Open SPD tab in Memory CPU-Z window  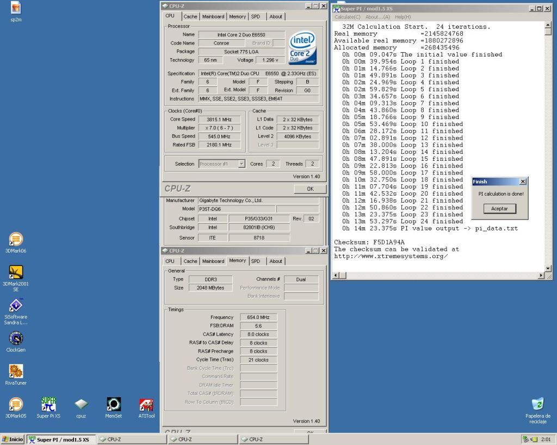click(x=256, y=261)
